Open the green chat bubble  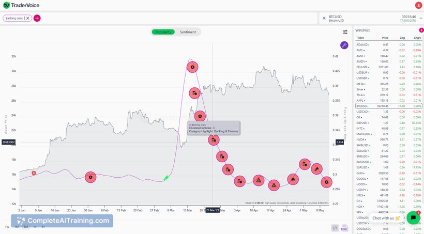click(x=413, y=218)
